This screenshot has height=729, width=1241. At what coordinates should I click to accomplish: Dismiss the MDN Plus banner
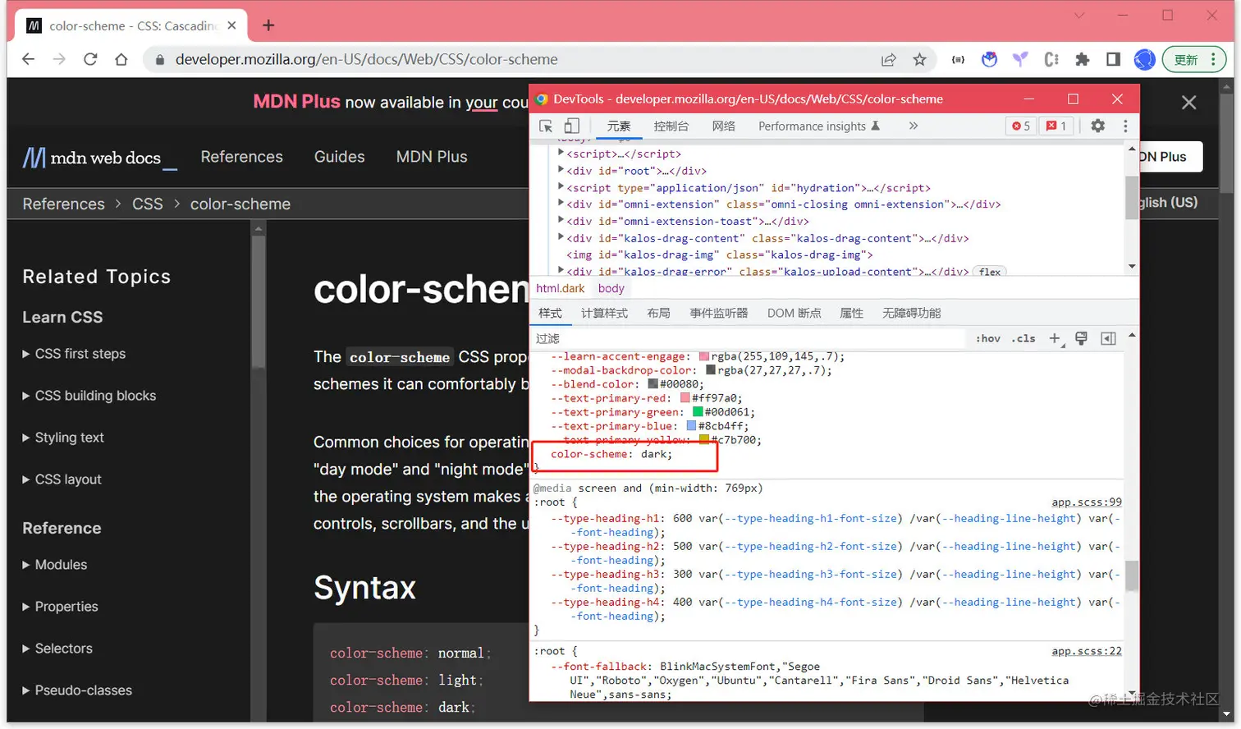1188,103
